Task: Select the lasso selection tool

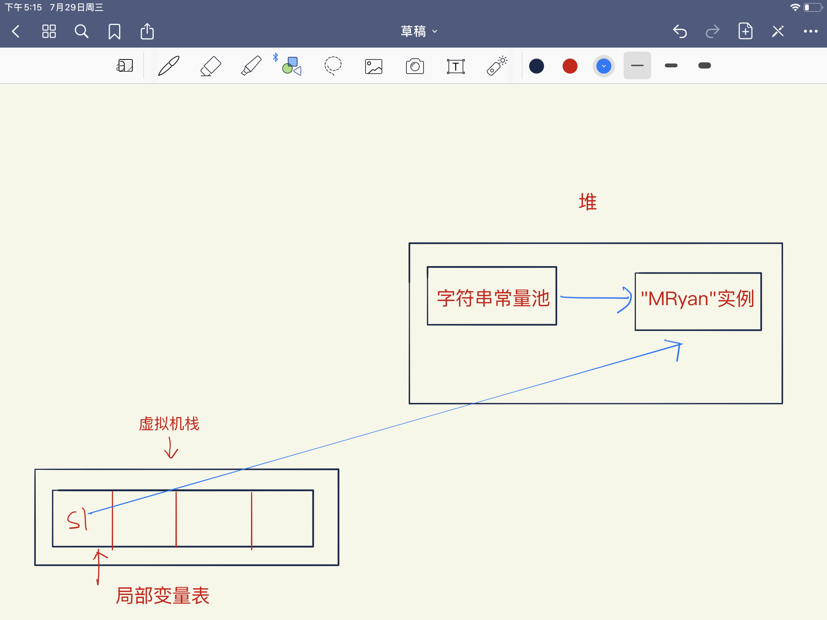Action: (332, 65)
